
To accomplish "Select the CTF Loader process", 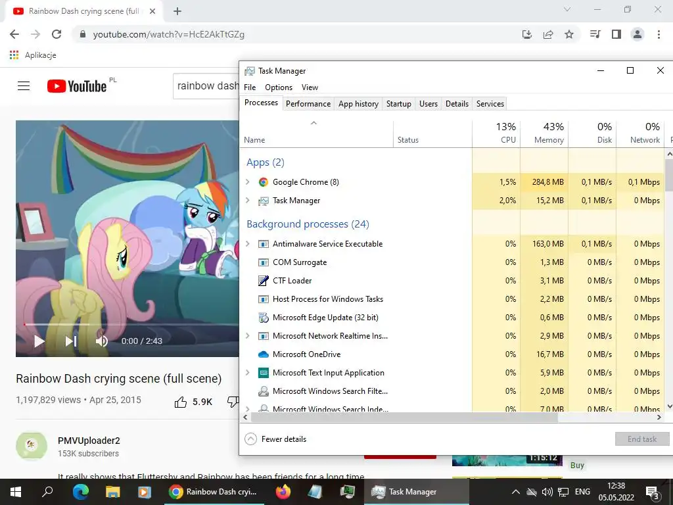I will point(453,281).
